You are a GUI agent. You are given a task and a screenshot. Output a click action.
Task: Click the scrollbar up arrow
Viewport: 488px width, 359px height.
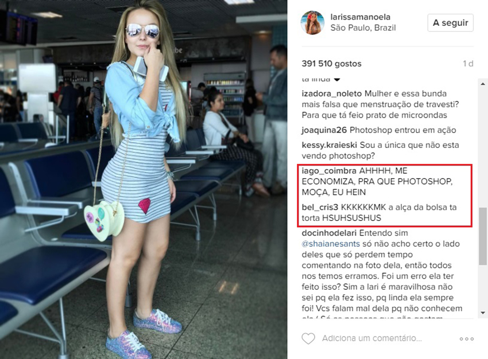point(483,84)
